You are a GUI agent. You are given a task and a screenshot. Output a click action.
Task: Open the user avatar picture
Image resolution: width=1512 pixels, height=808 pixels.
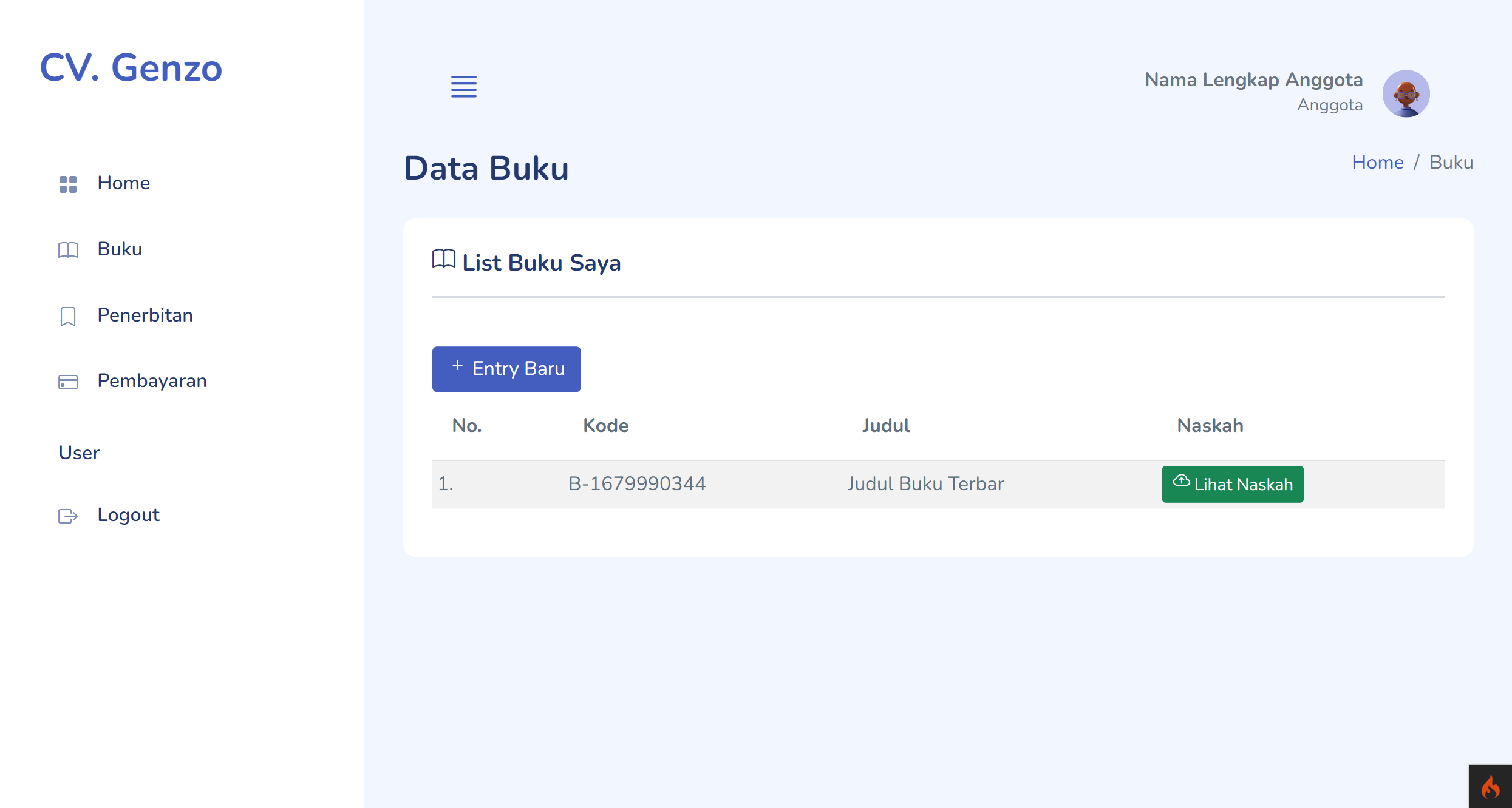(1406, 93)
